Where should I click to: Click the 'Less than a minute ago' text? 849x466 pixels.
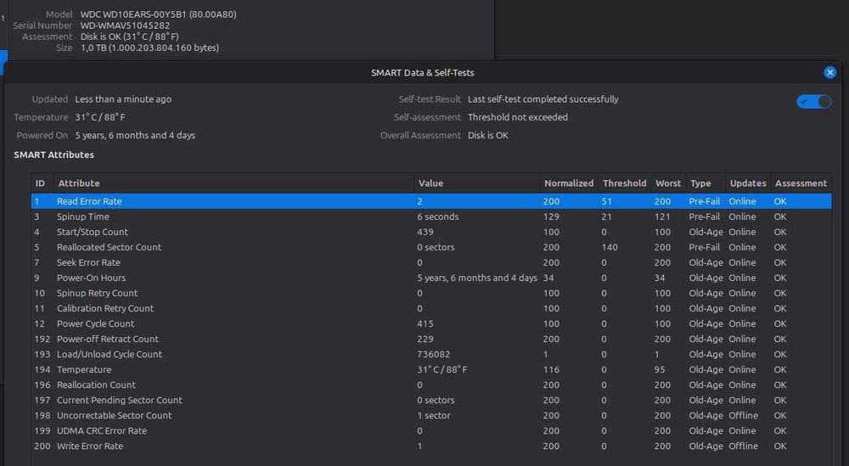[x=123, y=99]
